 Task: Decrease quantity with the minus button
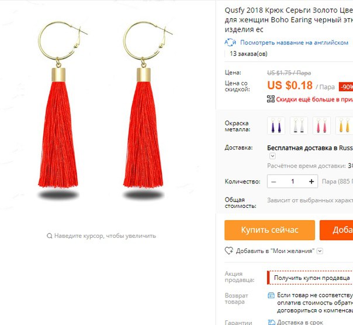click(x=274, y=182)
